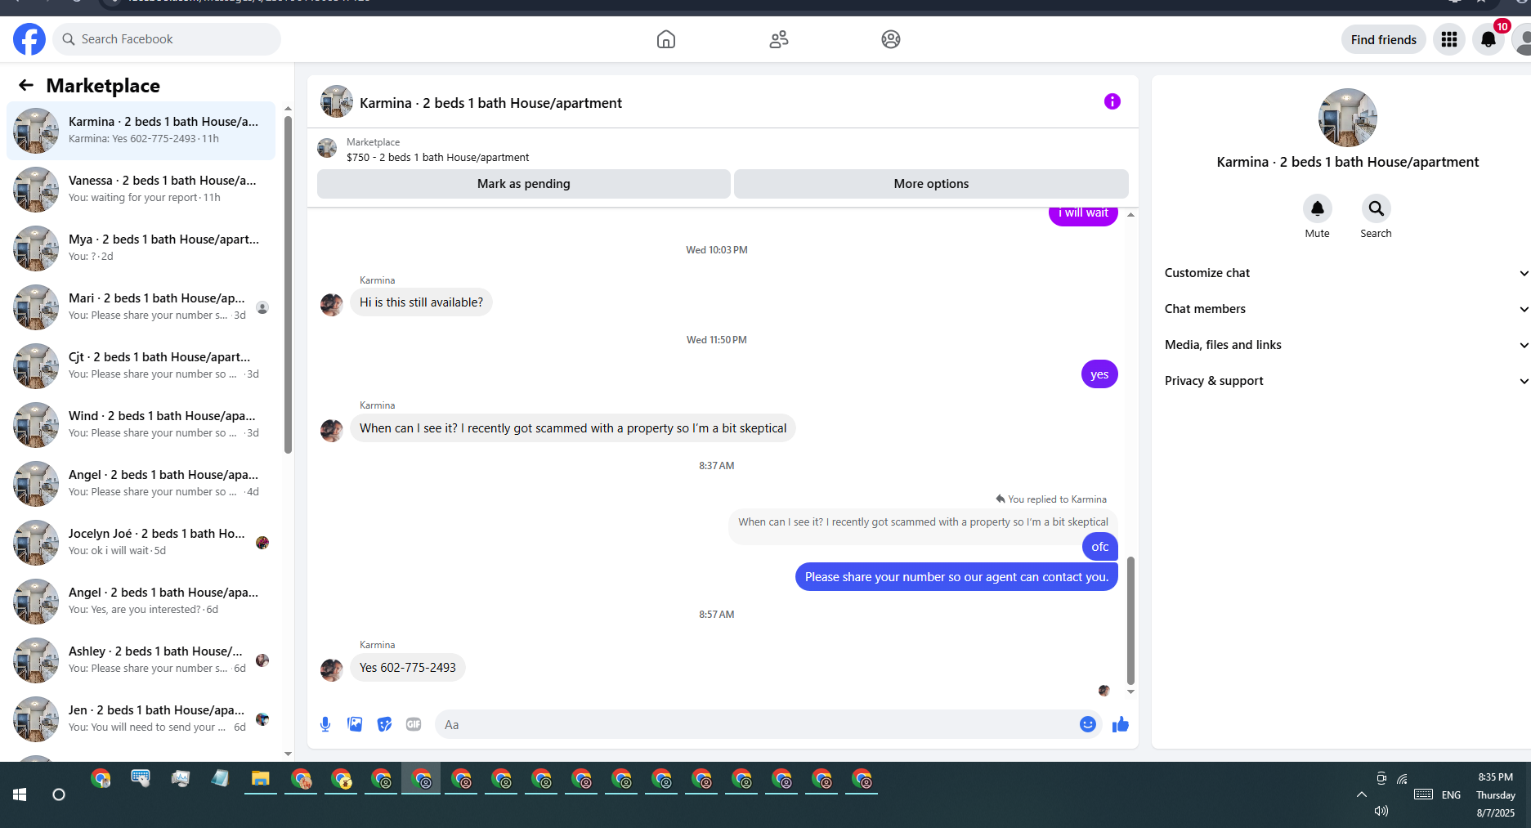Image resolution: width=1531 pixels, height=828 pixels.
Task: Click listing thumbnail in the details panel
Action: tap(1348, 118)
